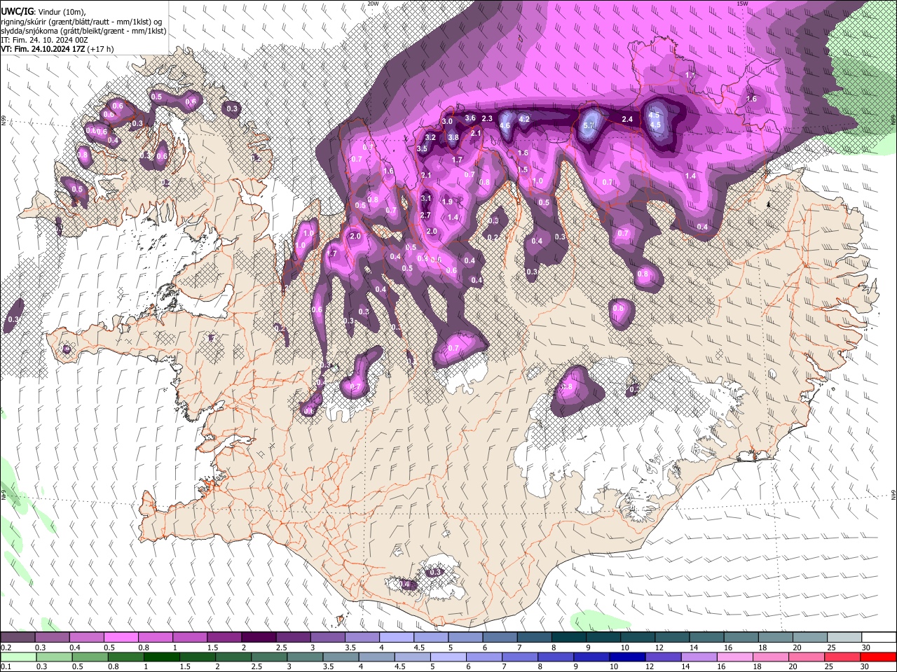Screen dimensions: 897x672
Task: Select the 2.7 value on the map
Action: tap(425, 216)
